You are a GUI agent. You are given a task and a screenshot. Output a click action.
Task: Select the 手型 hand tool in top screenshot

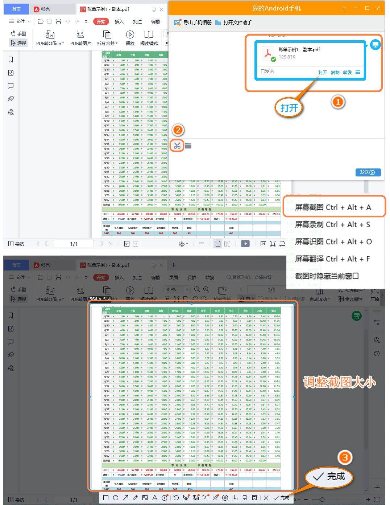(18, 33)
